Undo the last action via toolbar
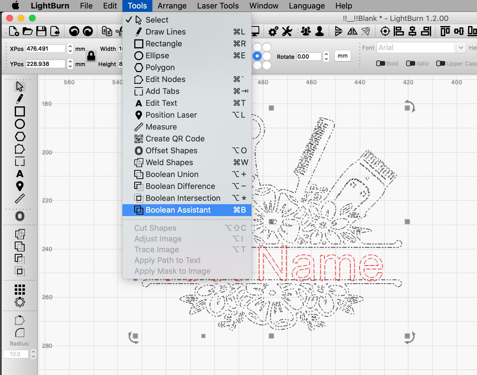 [74, 31]
